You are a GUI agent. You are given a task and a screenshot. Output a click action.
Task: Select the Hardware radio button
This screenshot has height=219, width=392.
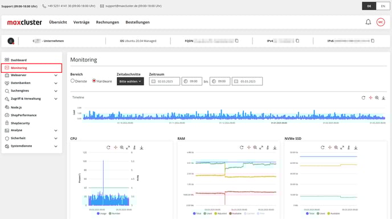94,81
